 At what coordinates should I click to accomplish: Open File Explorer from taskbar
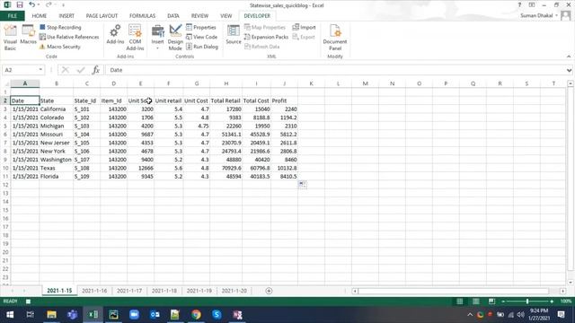click(x=52, y=315)
